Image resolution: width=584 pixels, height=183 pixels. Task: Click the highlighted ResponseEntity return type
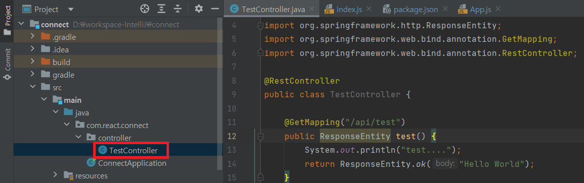click(355, 136)
